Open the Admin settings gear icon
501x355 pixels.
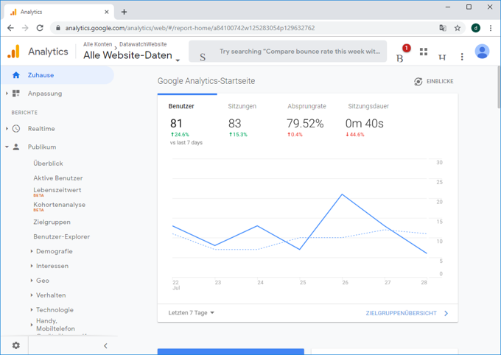[x=15, y=345]
